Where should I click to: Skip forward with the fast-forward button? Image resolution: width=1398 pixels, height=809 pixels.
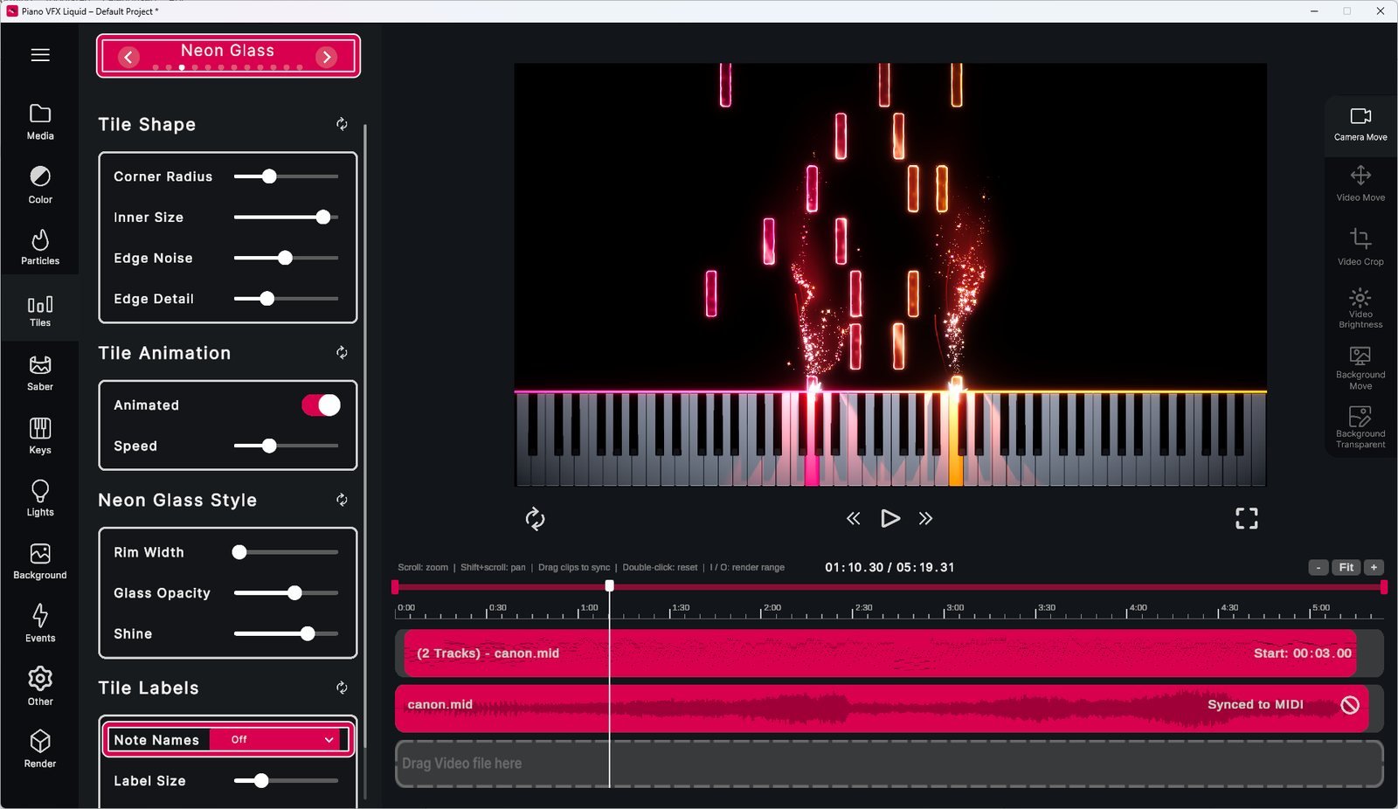click(925, 518)
